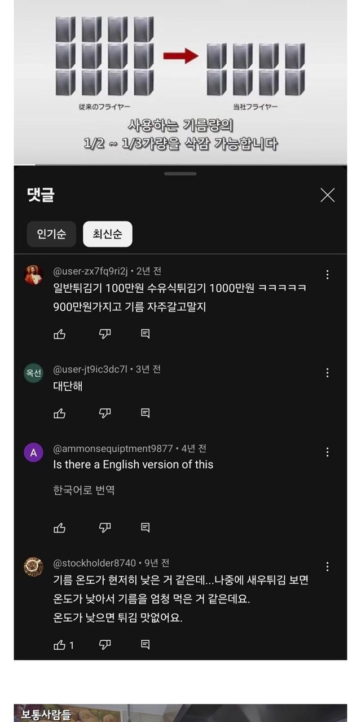Close the 댓글 comments panel
The width and height of the screenshot is (361, 722).
(327, 195)
